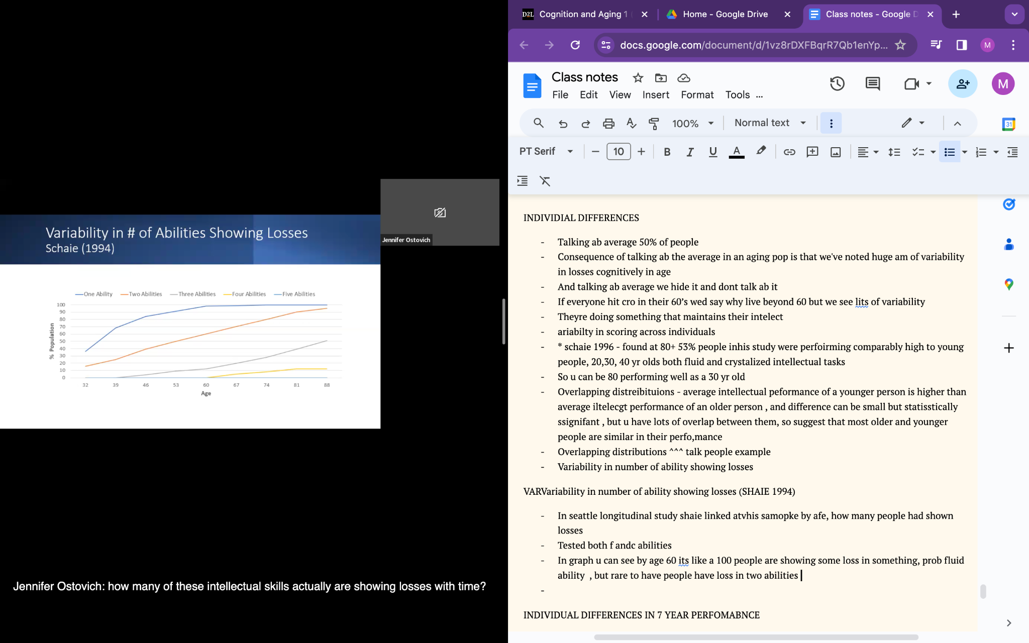Insert a link using the link icon

point(789,152)
